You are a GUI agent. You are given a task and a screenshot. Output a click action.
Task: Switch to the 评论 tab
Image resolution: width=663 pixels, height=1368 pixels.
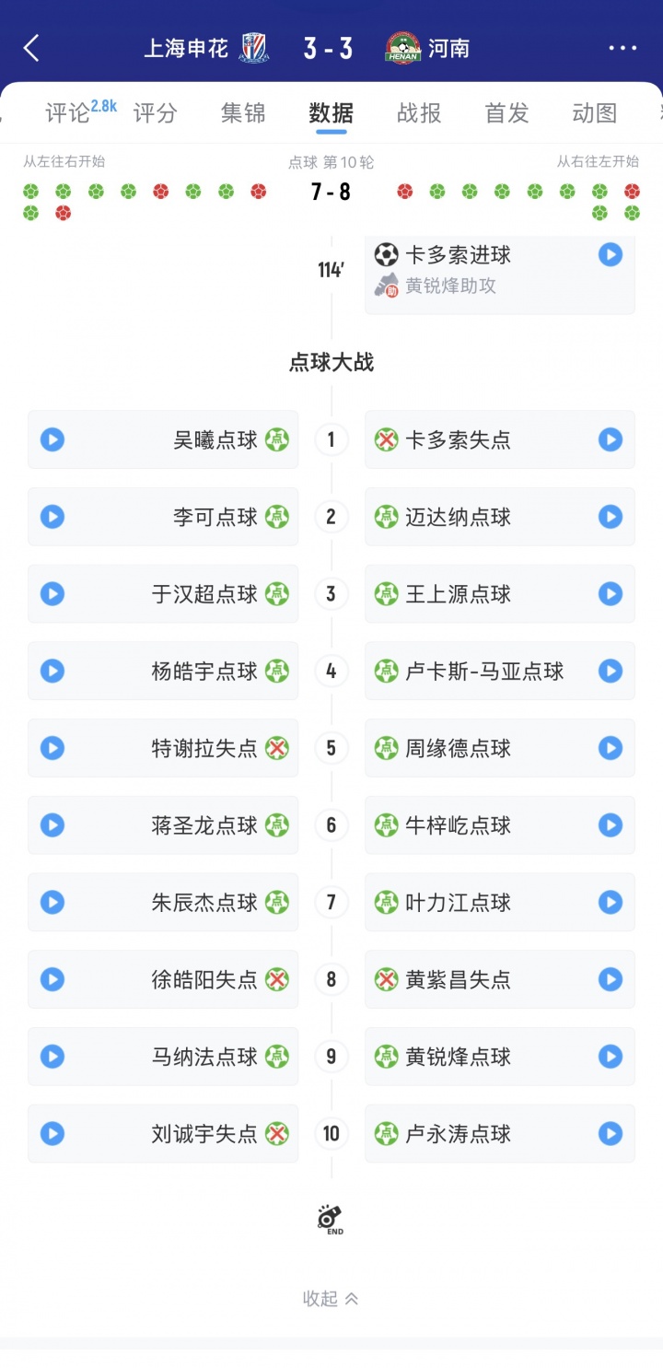tap(69, 113)
